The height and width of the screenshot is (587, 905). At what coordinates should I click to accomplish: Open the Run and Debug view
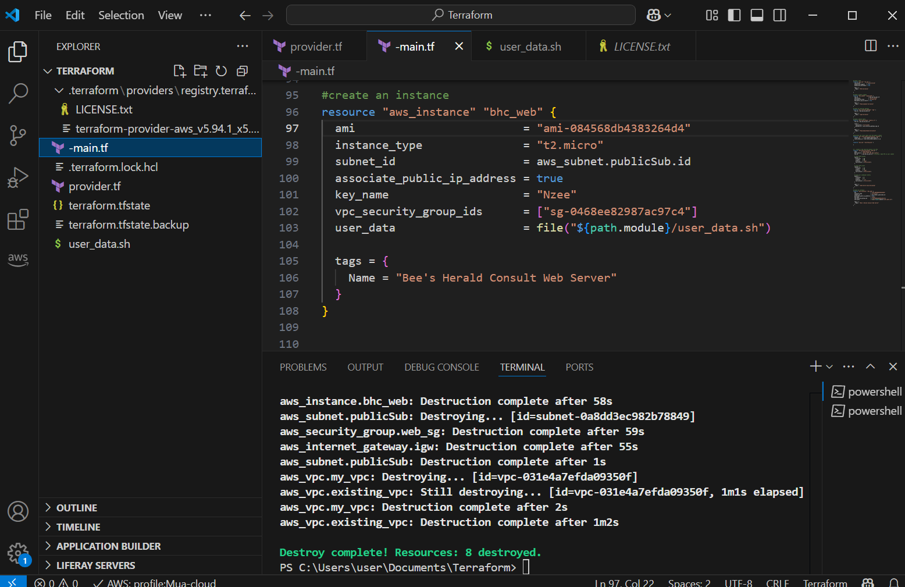[x=18, y=177]
